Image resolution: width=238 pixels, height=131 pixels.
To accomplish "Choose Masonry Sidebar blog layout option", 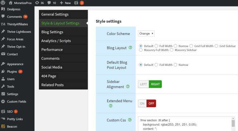I will (x=172, y=50).
